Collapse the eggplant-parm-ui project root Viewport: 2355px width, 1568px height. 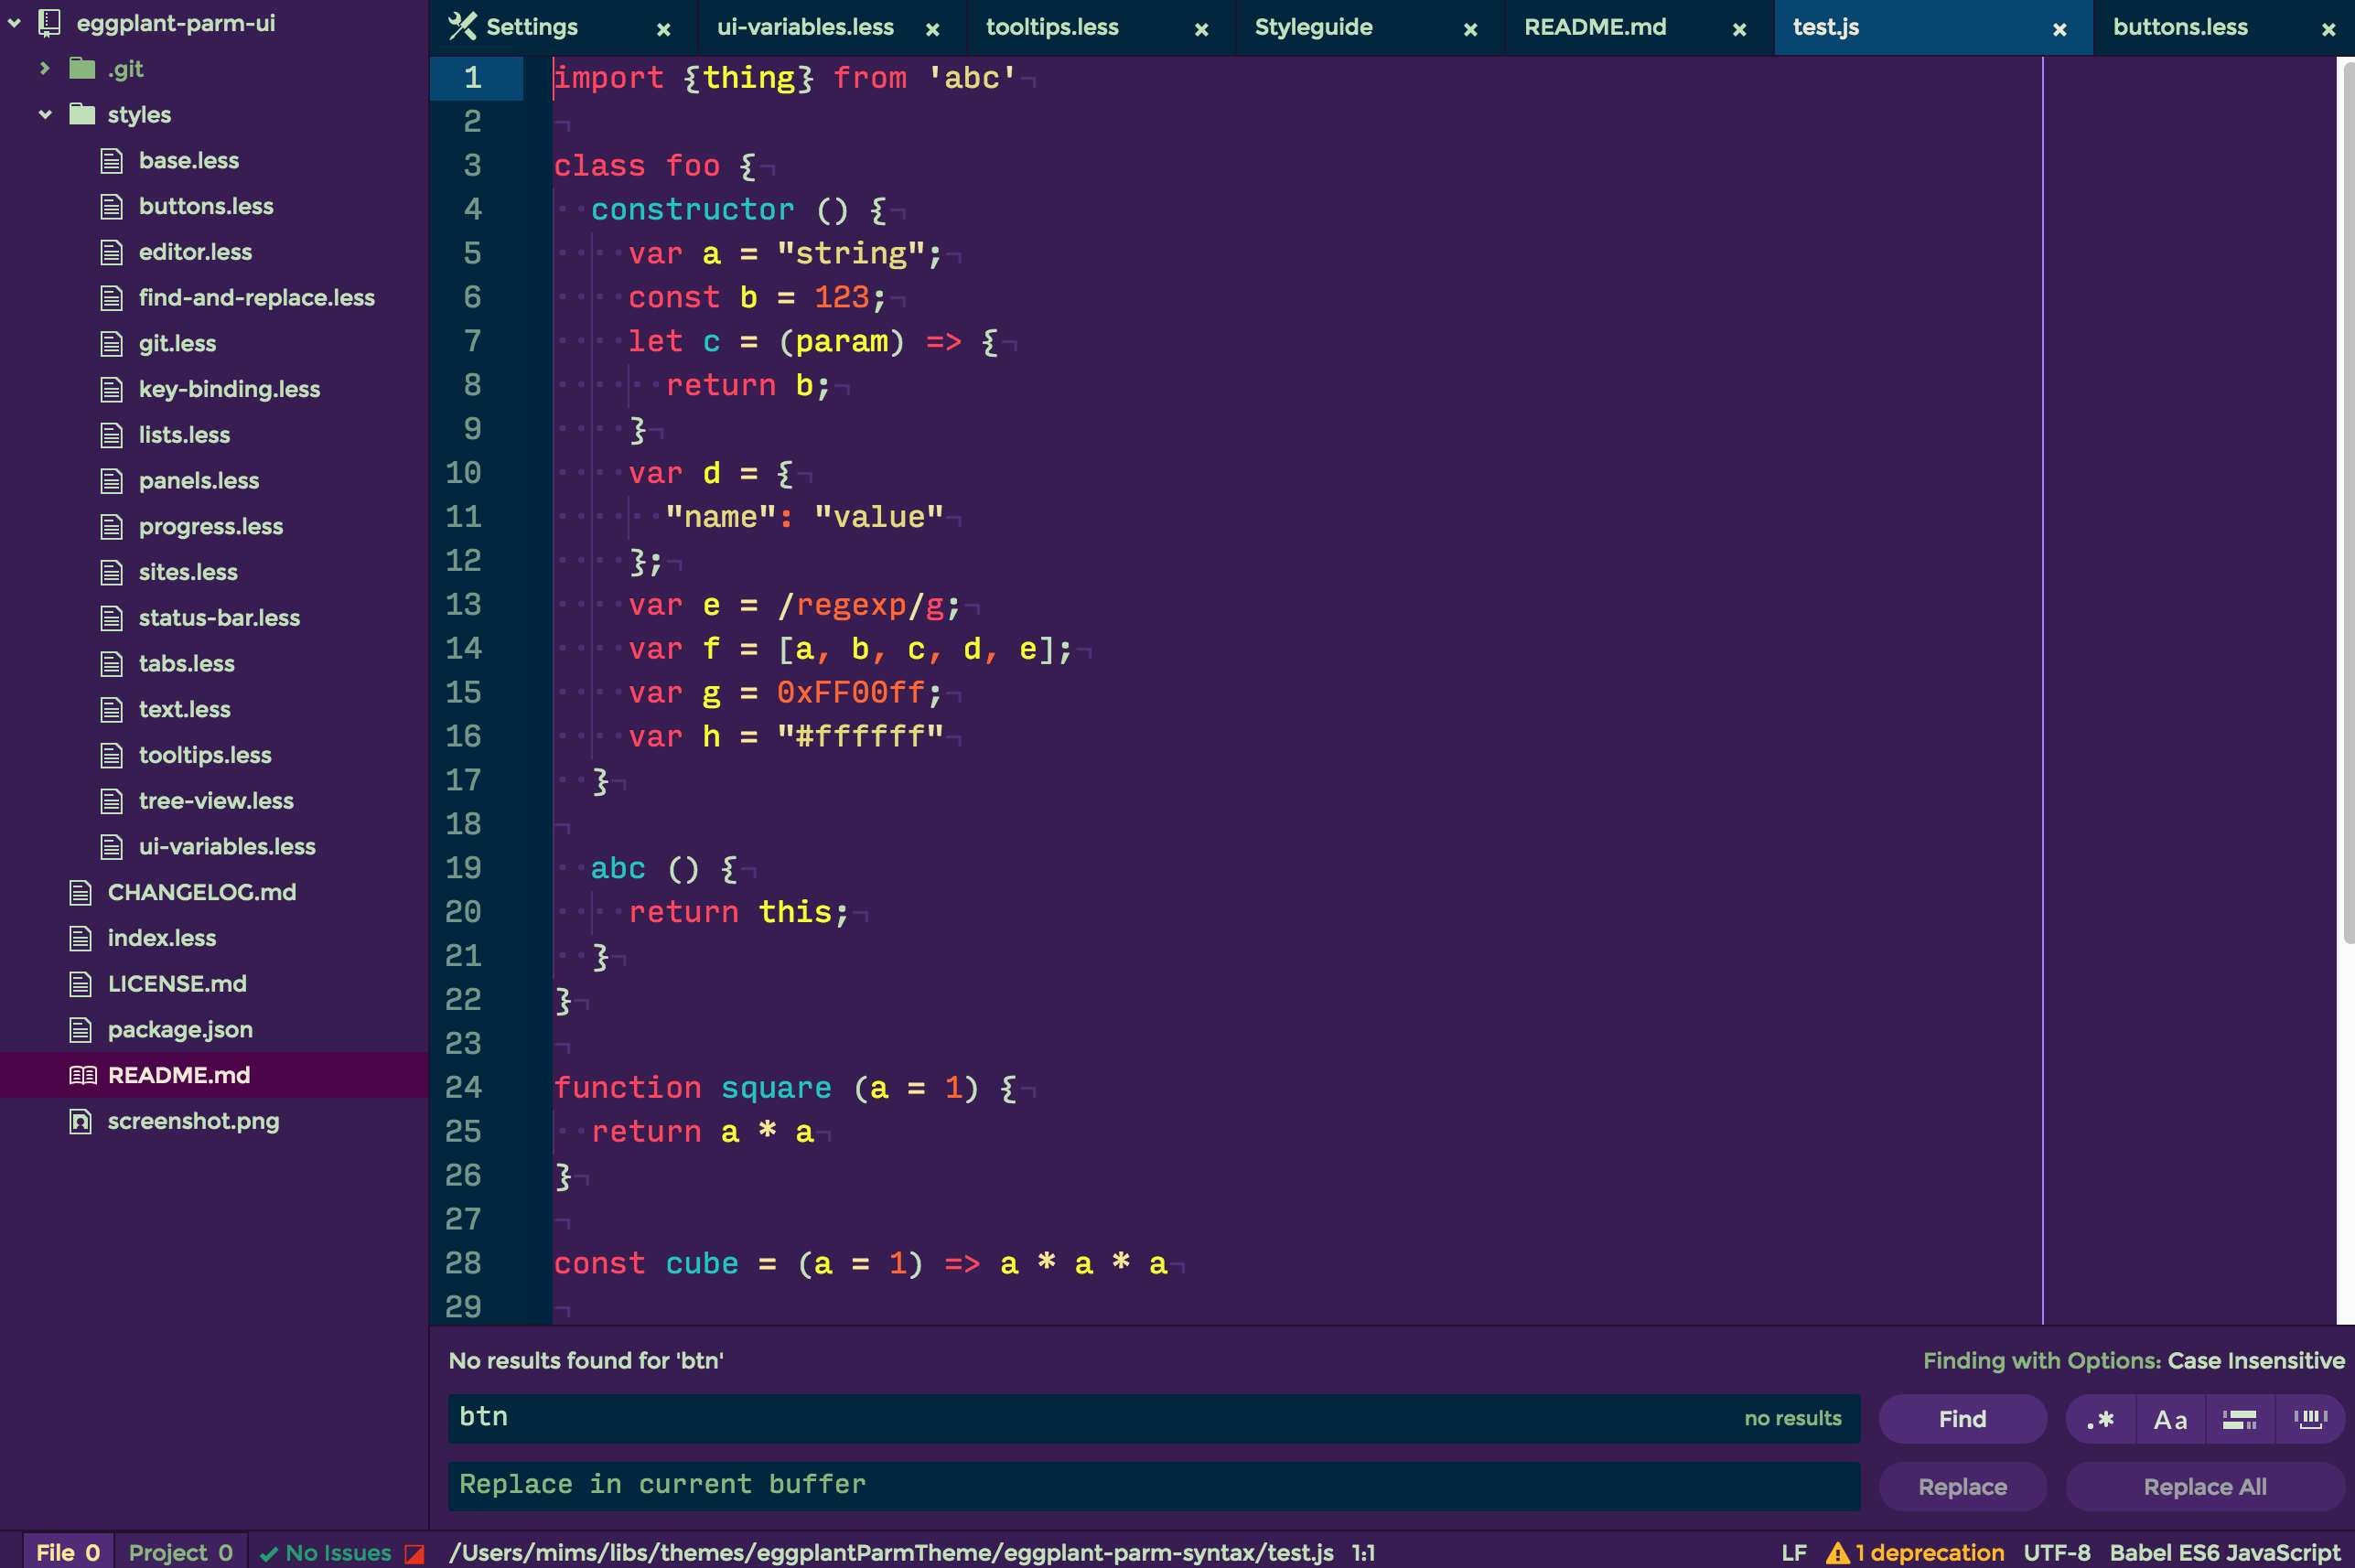(x=15, y=23)
